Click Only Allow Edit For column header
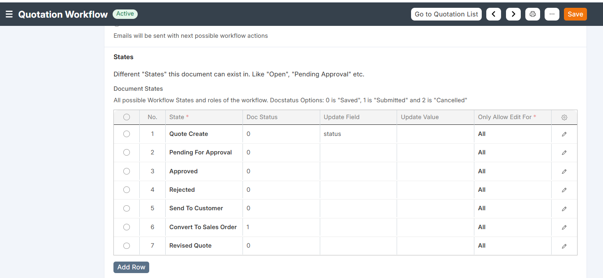 point(513,117)
